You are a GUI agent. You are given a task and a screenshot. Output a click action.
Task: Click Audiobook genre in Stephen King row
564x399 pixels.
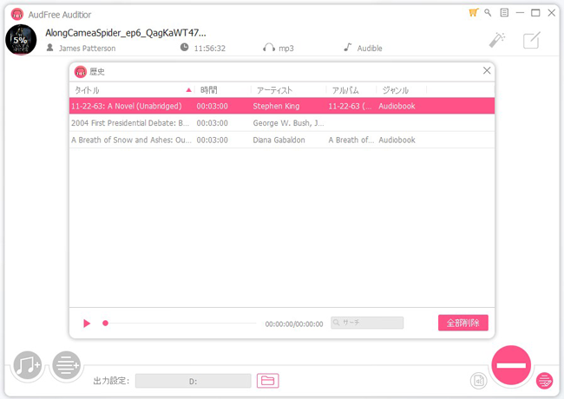click(397, 106)
